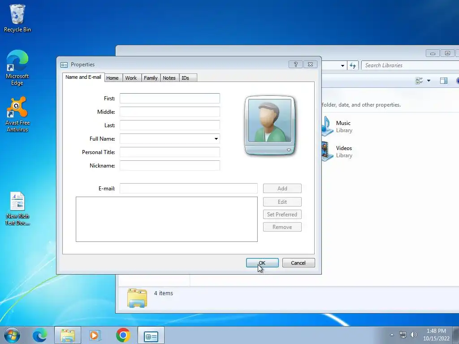The height and width of the screenshot is (344, 459).
Task: Open the network tray icon
Action: click(403, 335)
